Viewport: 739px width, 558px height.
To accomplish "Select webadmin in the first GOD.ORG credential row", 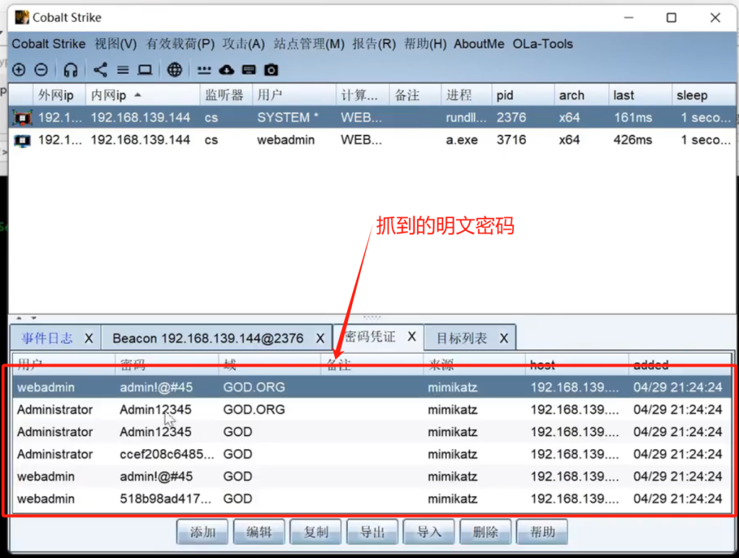I will pyautogui.click(x=45, y=388).
